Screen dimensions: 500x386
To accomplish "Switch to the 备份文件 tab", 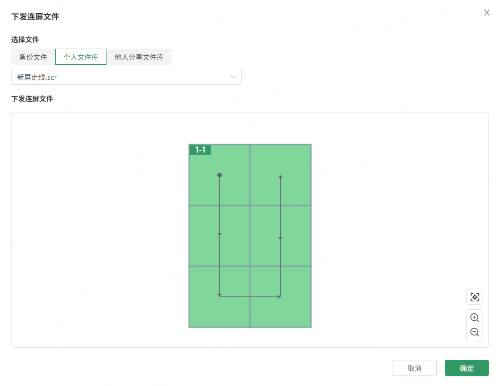I will point(33,57).
